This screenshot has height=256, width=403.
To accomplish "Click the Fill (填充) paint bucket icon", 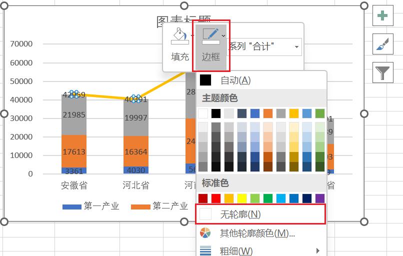I will [x=179, y=36].
